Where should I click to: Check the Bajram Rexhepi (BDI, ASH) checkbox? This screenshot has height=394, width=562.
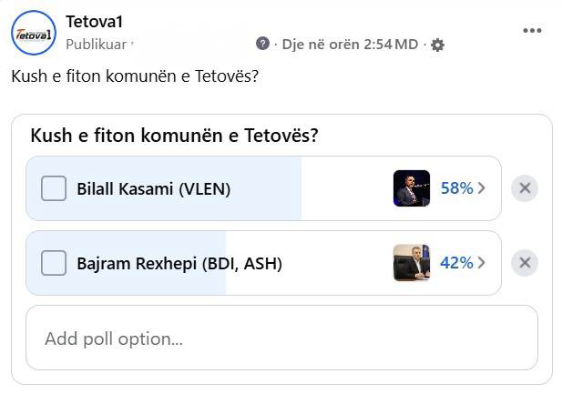coord(54,263)
